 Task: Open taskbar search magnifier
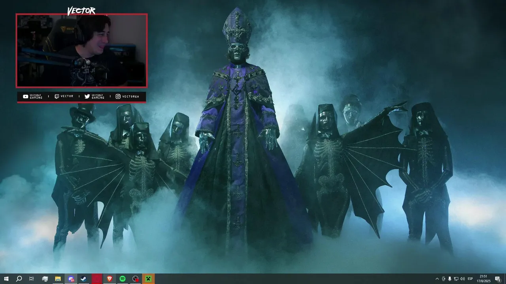coord(19,279)
